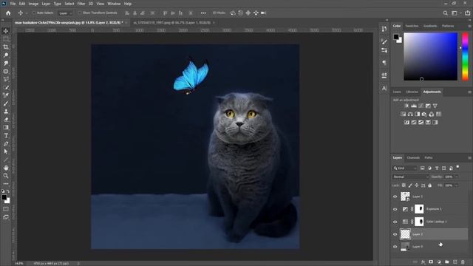Enable Show Transform Controls checkbox

click(80, 13)
